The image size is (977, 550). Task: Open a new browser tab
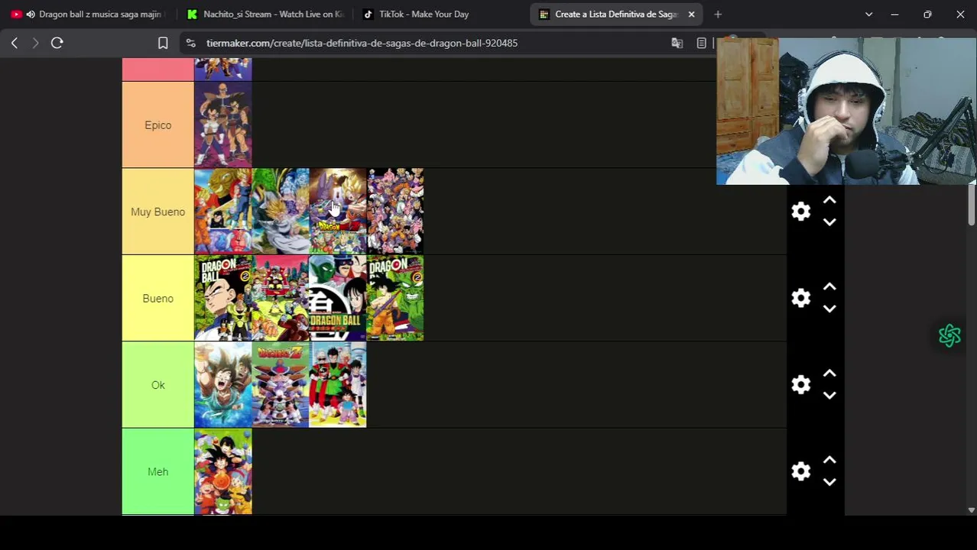coord(718,14)
